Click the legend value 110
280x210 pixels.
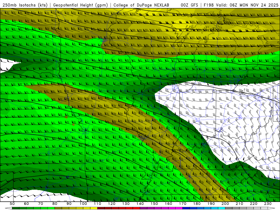97,204
